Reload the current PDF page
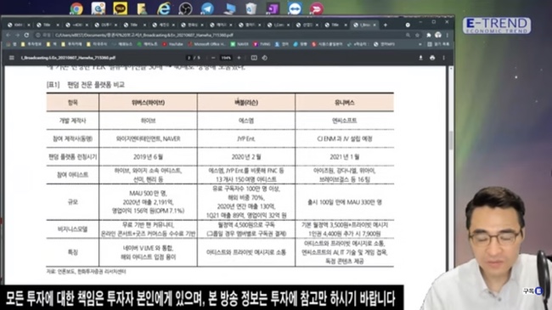The height and width of the screenshot is (310, 552). (x=26, y=35)
